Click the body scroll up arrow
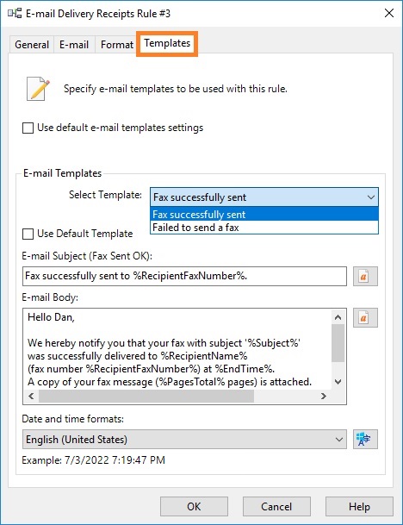 338,317
